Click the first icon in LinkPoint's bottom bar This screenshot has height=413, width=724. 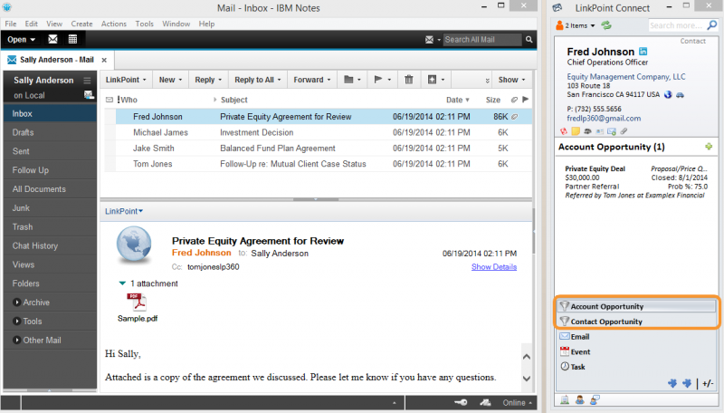(565, 400)
